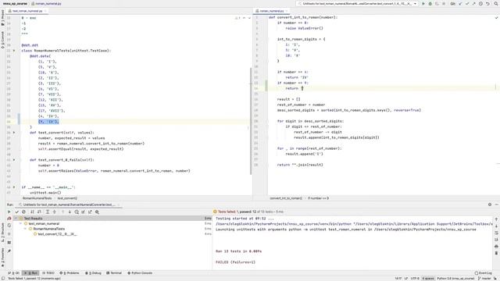Open the run configuration dropdown
The image size is (500, 281).
(358, 3)
